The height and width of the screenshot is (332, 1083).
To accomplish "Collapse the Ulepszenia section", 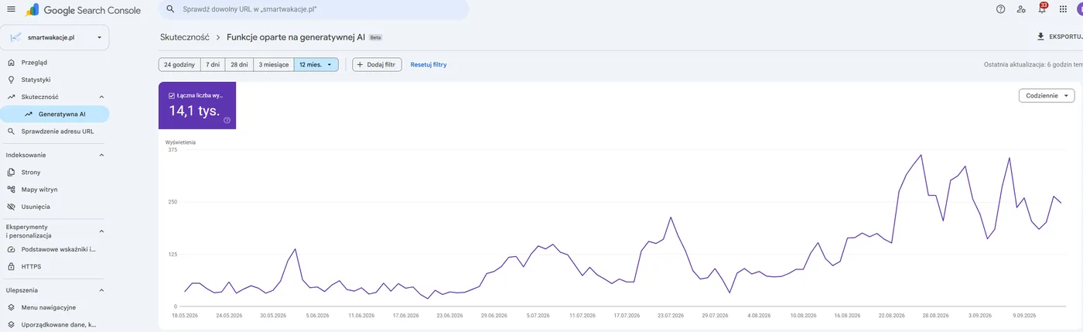I will pos(101,290).
